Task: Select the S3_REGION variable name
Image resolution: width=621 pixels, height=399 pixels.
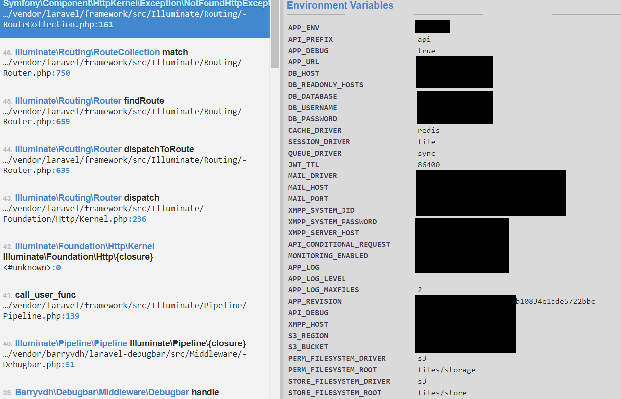Action: coord(308,336)
